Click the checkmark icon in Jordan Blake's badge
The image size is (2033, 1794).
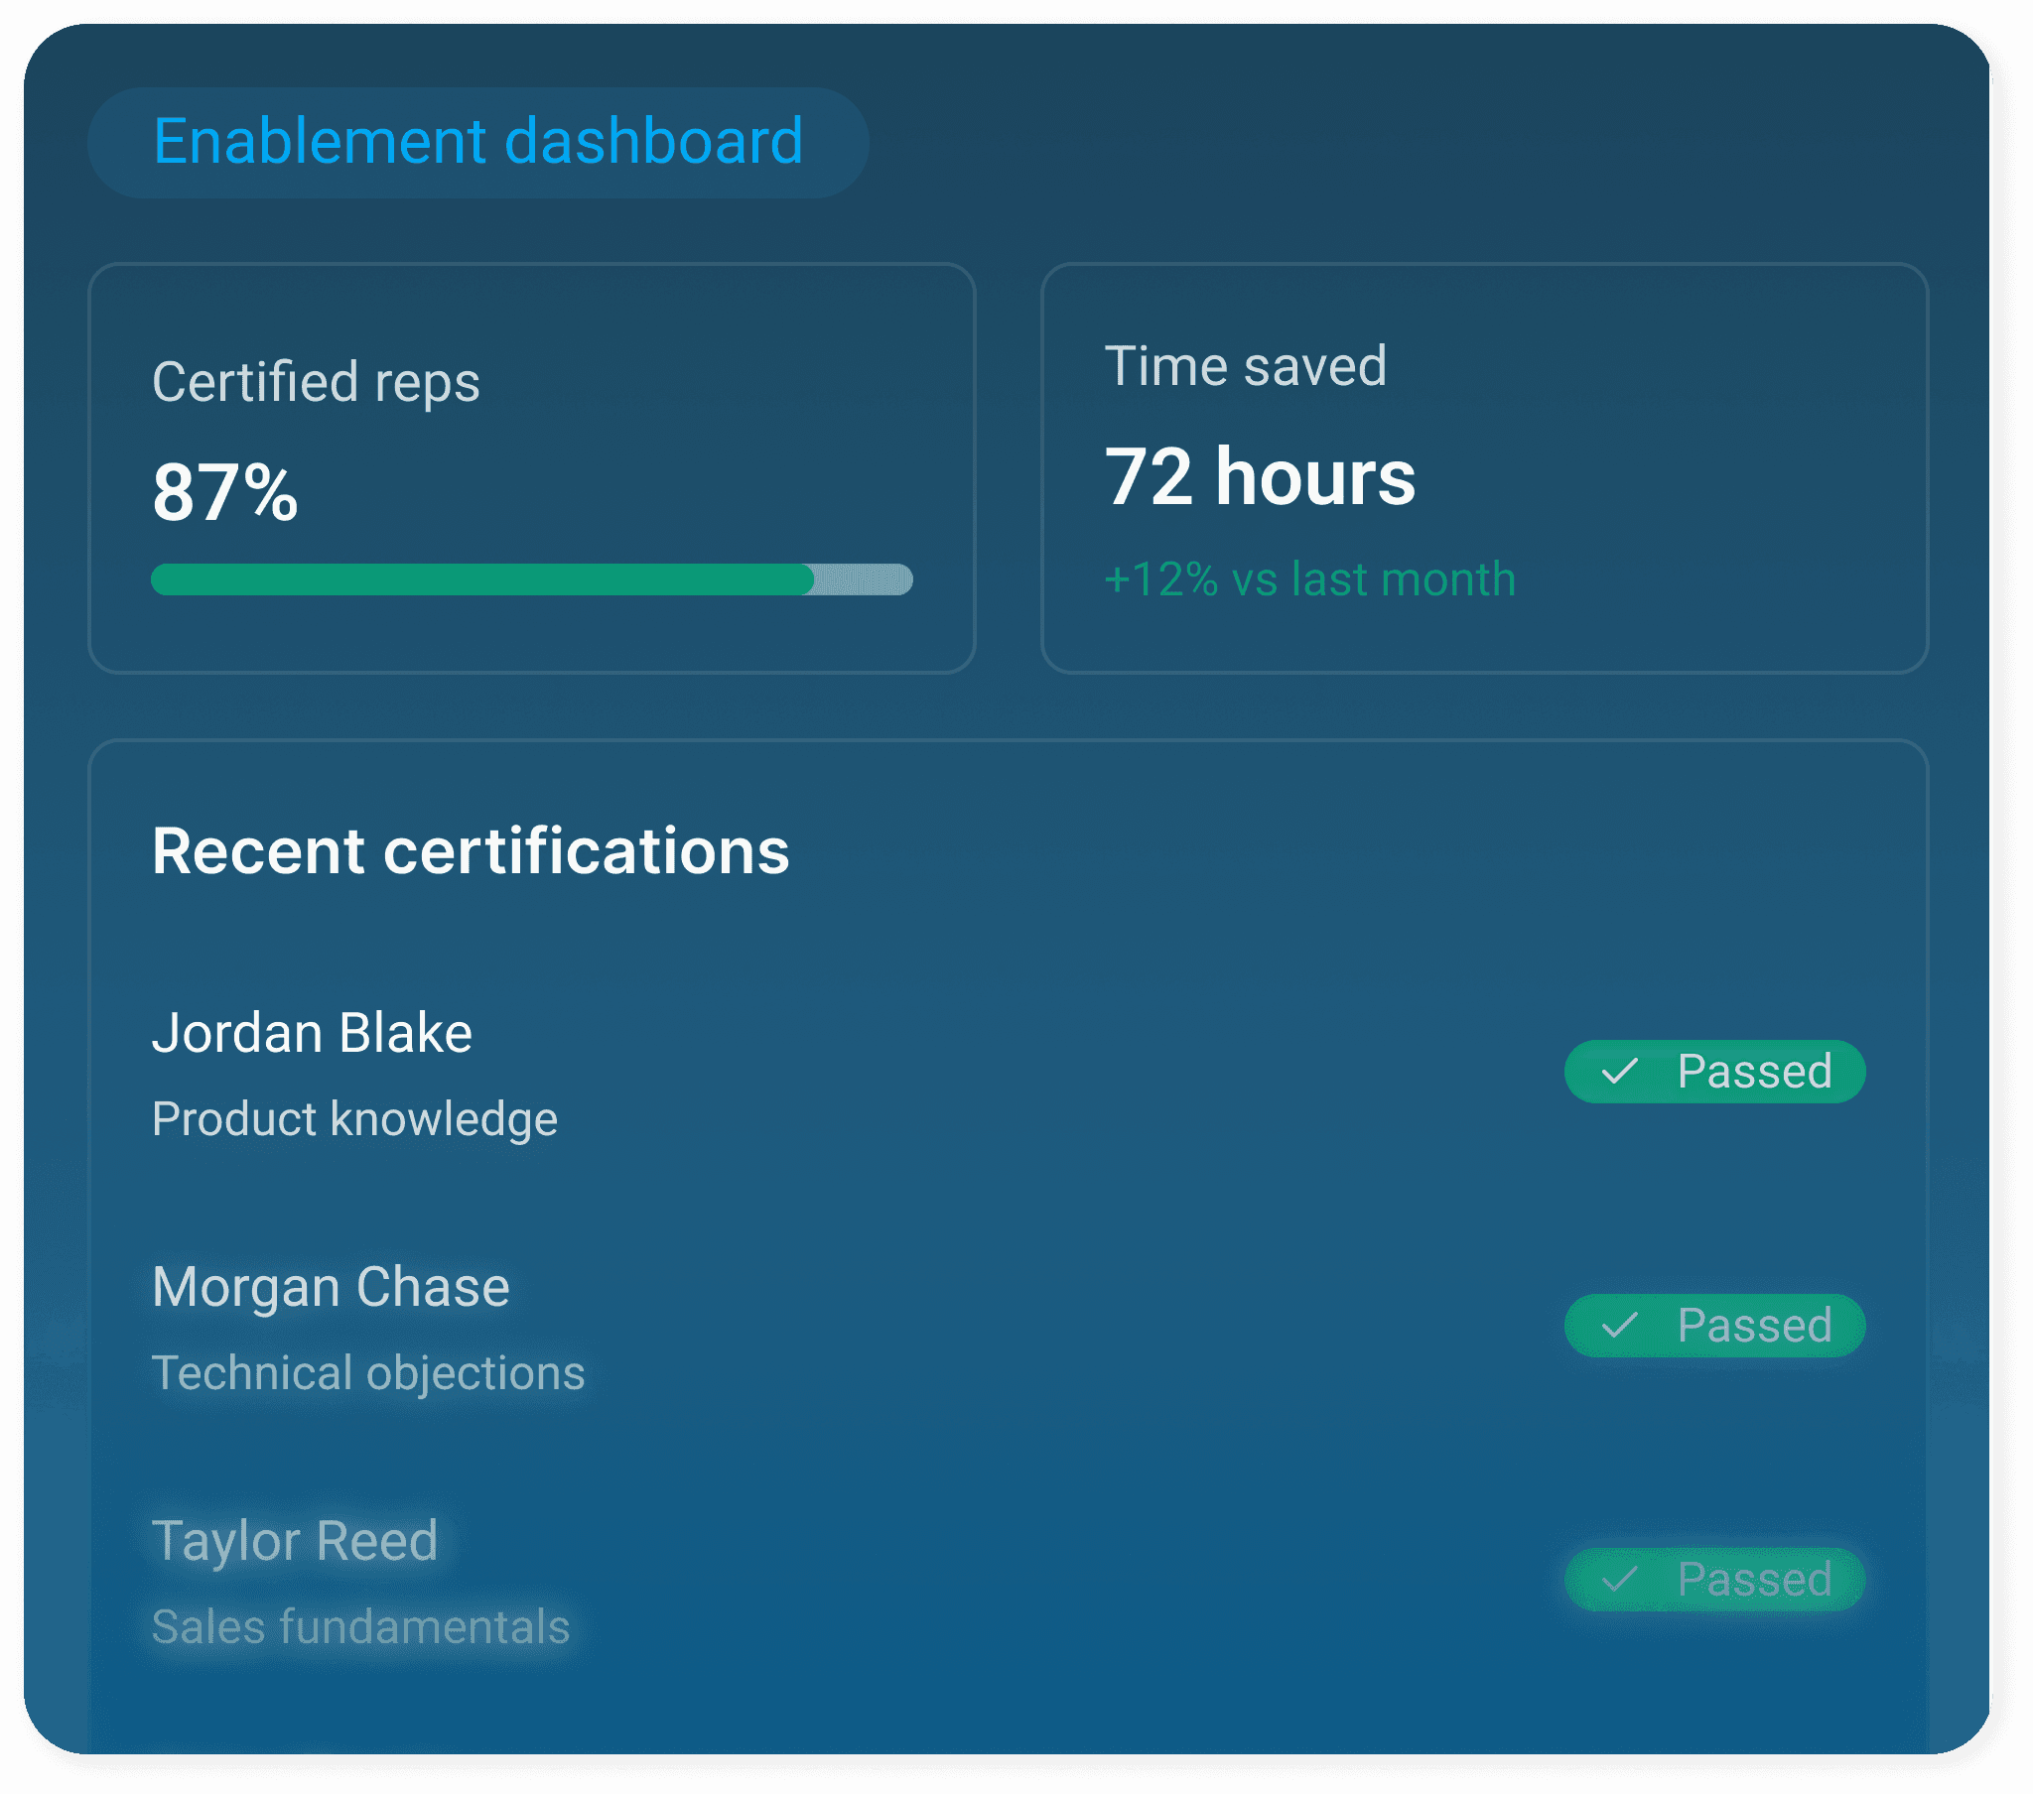[x=1619, y=1071]
